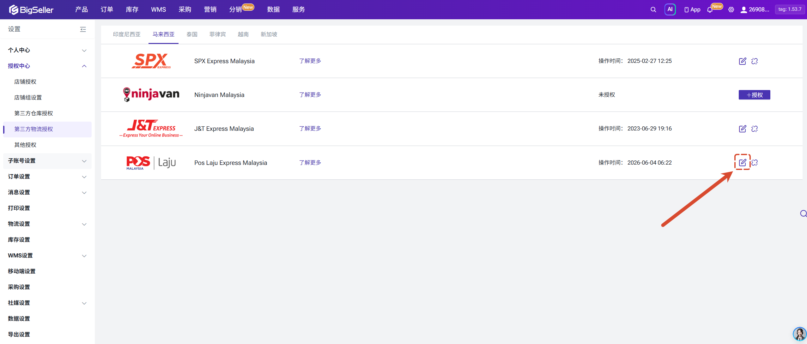
Task: Click 了解更多 for J&T Express Malaysia
Action: 310,129
